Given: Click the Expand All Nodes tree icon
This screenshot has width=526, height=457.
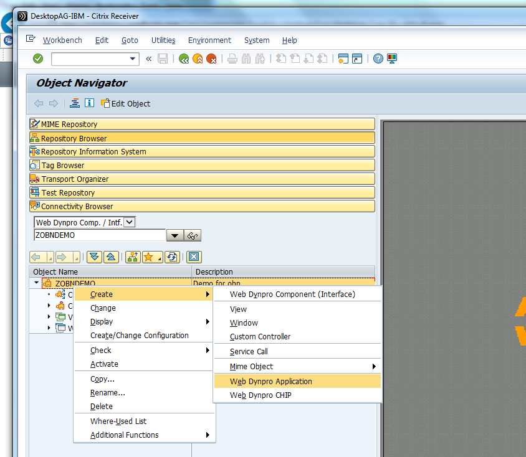Looking at the screenshot, I should click(x=94, y=257).
